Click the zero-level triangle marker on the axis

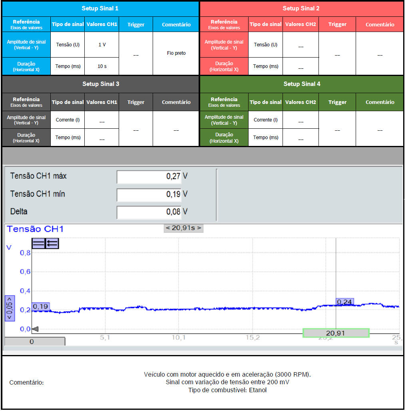(35, 329)
